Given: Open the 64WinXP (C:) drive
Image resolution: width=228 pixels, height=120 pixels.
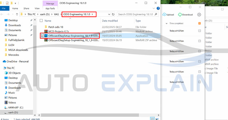Looking at the screenshot, I should [x=16, y=108].
